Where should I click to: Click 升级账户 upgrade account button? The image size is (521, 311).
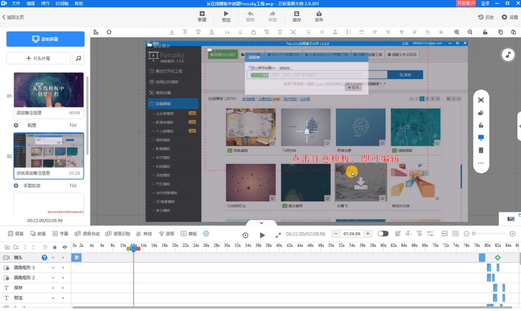tap(466, 3)
